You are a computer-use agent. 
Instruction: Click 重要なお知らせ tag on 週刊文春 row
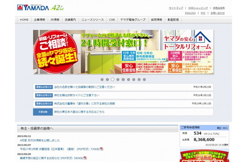[x=44, y=104]
